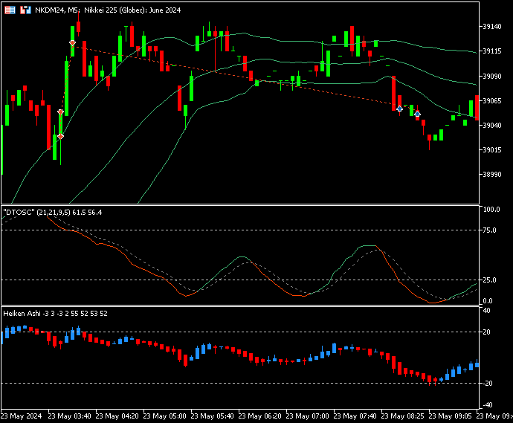Click the 23 May 07:00 time label
Viewport: 513px width, 423px height.
point(308,416)
